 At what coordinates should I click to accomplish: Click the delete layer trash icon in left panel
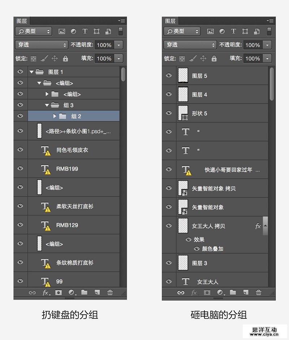click(110, 293)
